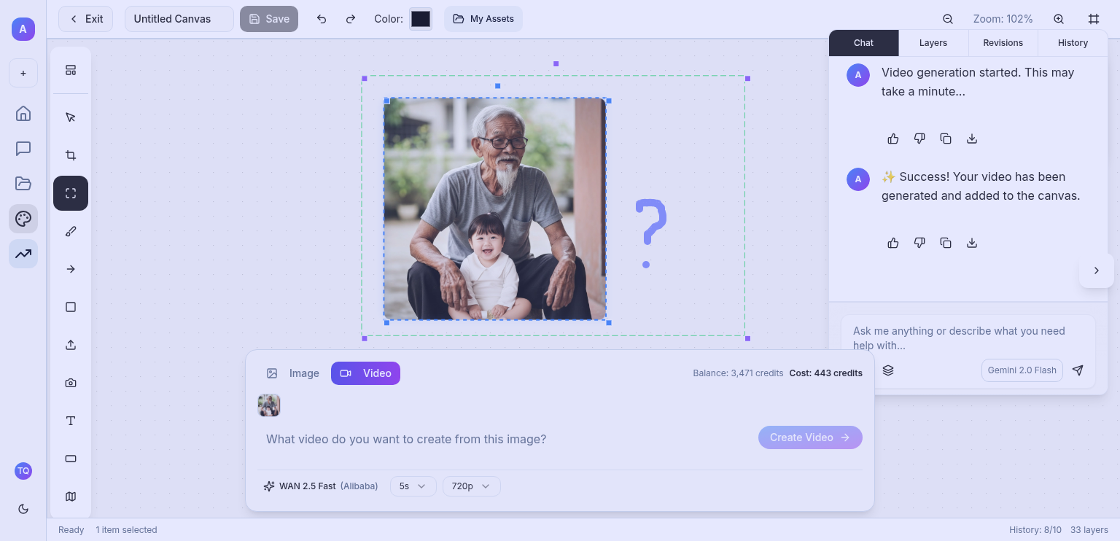Image resolution: width=1120 pixels, height=541 pixels.
Task: Open the dark Color swatch picker
Action: (421, 19)
